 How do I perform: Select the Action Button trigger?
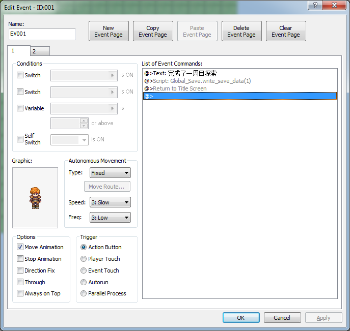(x=84, y=247)
